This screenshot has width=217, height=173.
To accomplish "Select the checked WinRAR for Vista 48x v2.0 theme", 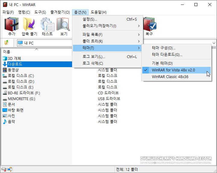I will (176, 70).
